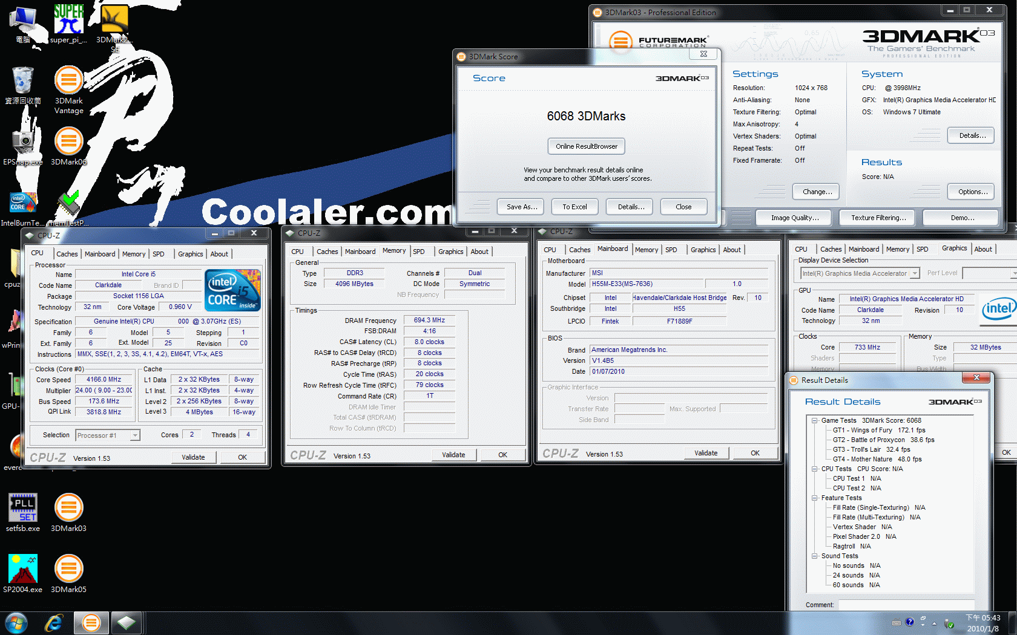Open the Computer desktop icon
The height and width of the screenshot is (635, 1017).
coord(23,24)
